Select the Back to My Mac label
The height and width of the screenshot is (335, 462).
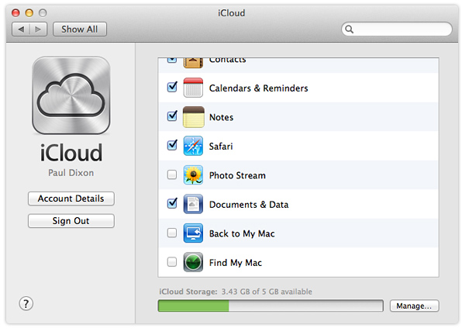242,233
